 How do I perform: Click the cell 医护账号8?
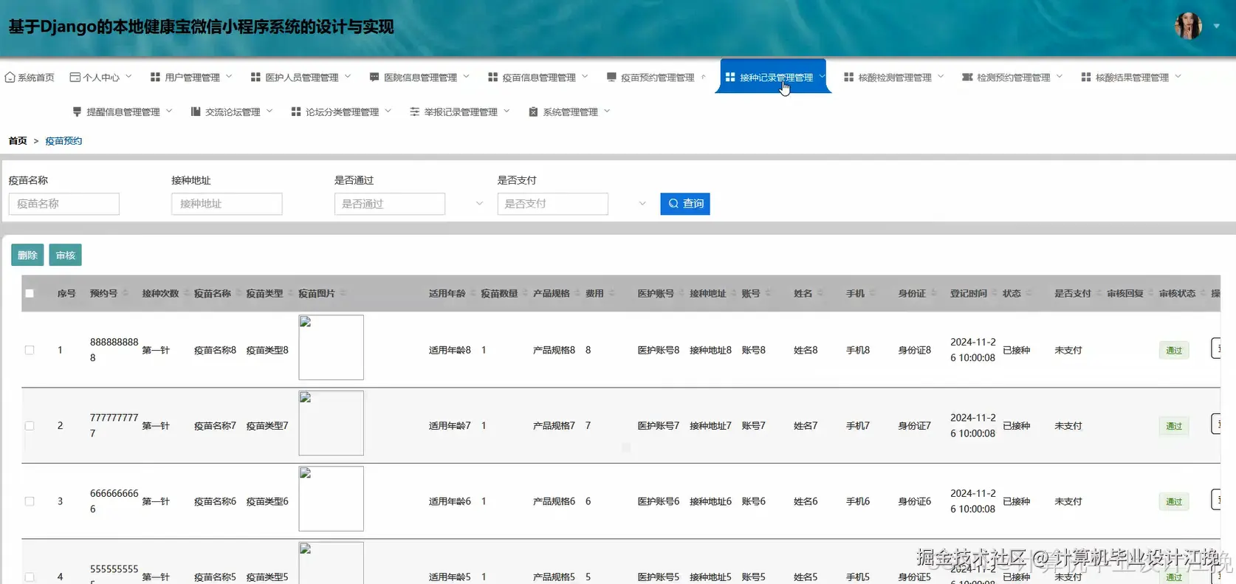[x=659, y=351]
